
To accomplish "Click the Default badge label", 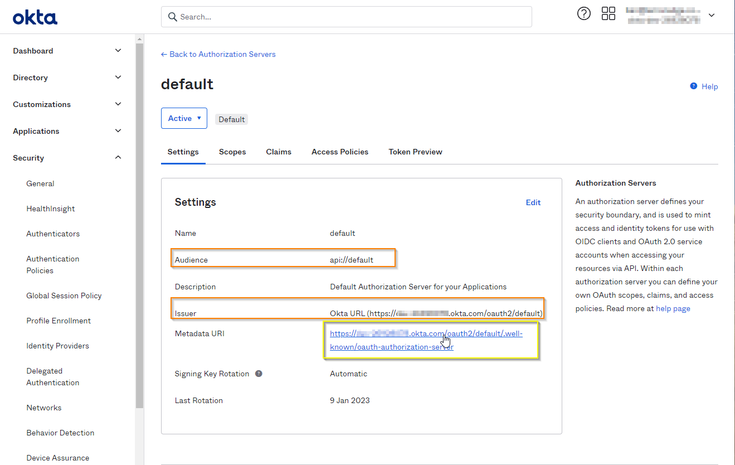I will click(232, 119).
